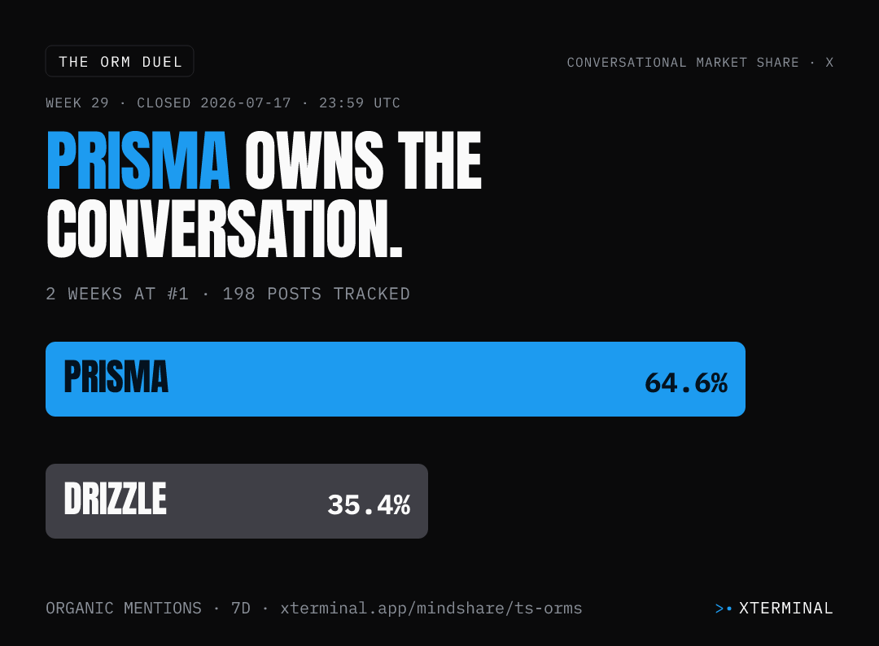Image resolution: width=879 pixels, height=646 pixels.
Task: Click the 2 WEEKS AT #1 text
Action: click(117, 295)
